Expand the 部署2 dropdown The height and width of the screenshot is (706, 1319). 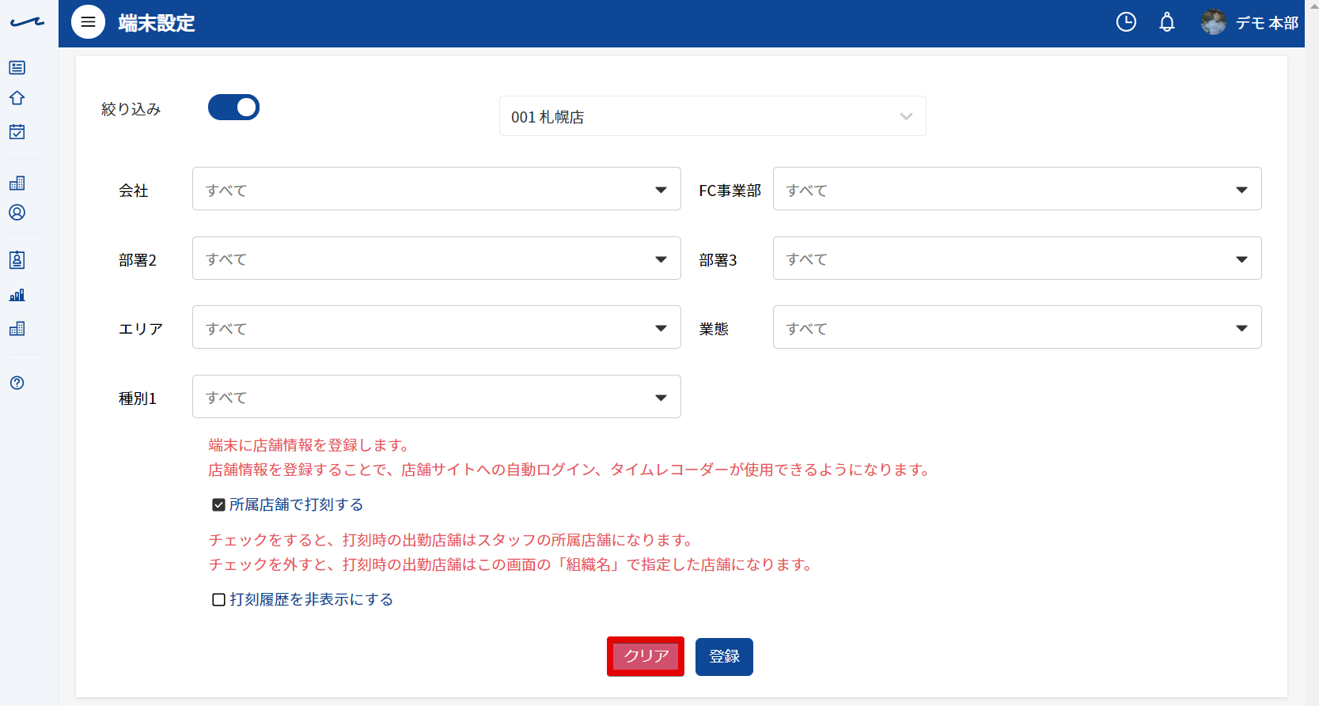pyautogui.click(x=436, y=259)
